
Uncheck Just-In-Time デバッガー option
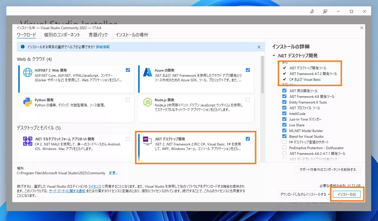tap(284, 119)
